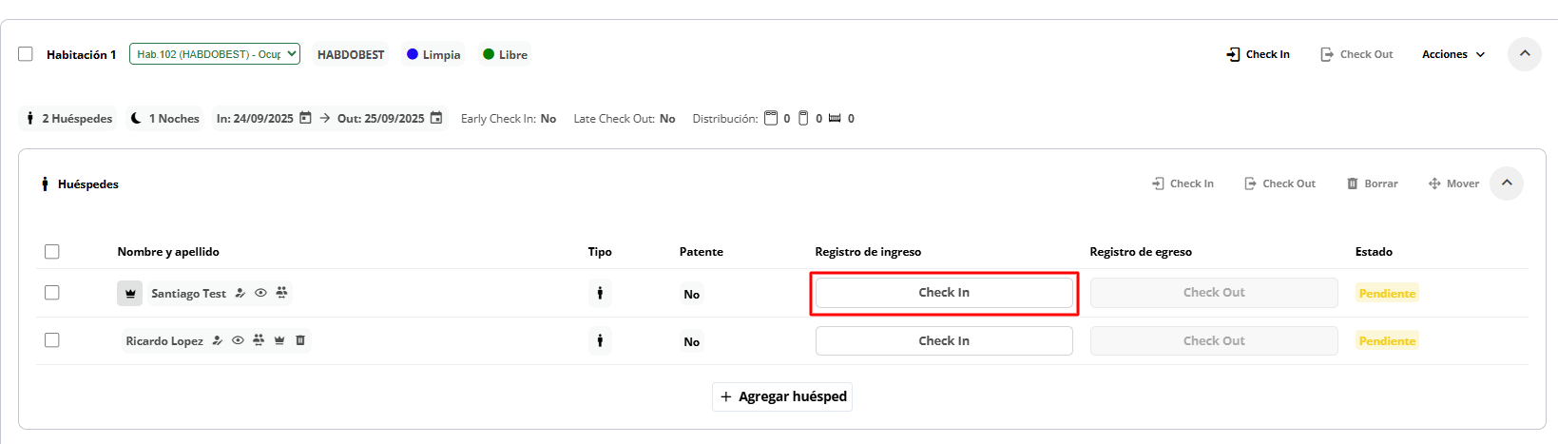Tick the Habitación 1 checkbox
Screen dimensions: 1558x444
(x=26, y=54)
